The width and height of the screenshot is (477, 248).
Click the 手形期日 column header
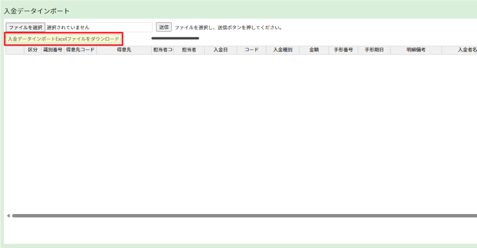tap(374, 50)
